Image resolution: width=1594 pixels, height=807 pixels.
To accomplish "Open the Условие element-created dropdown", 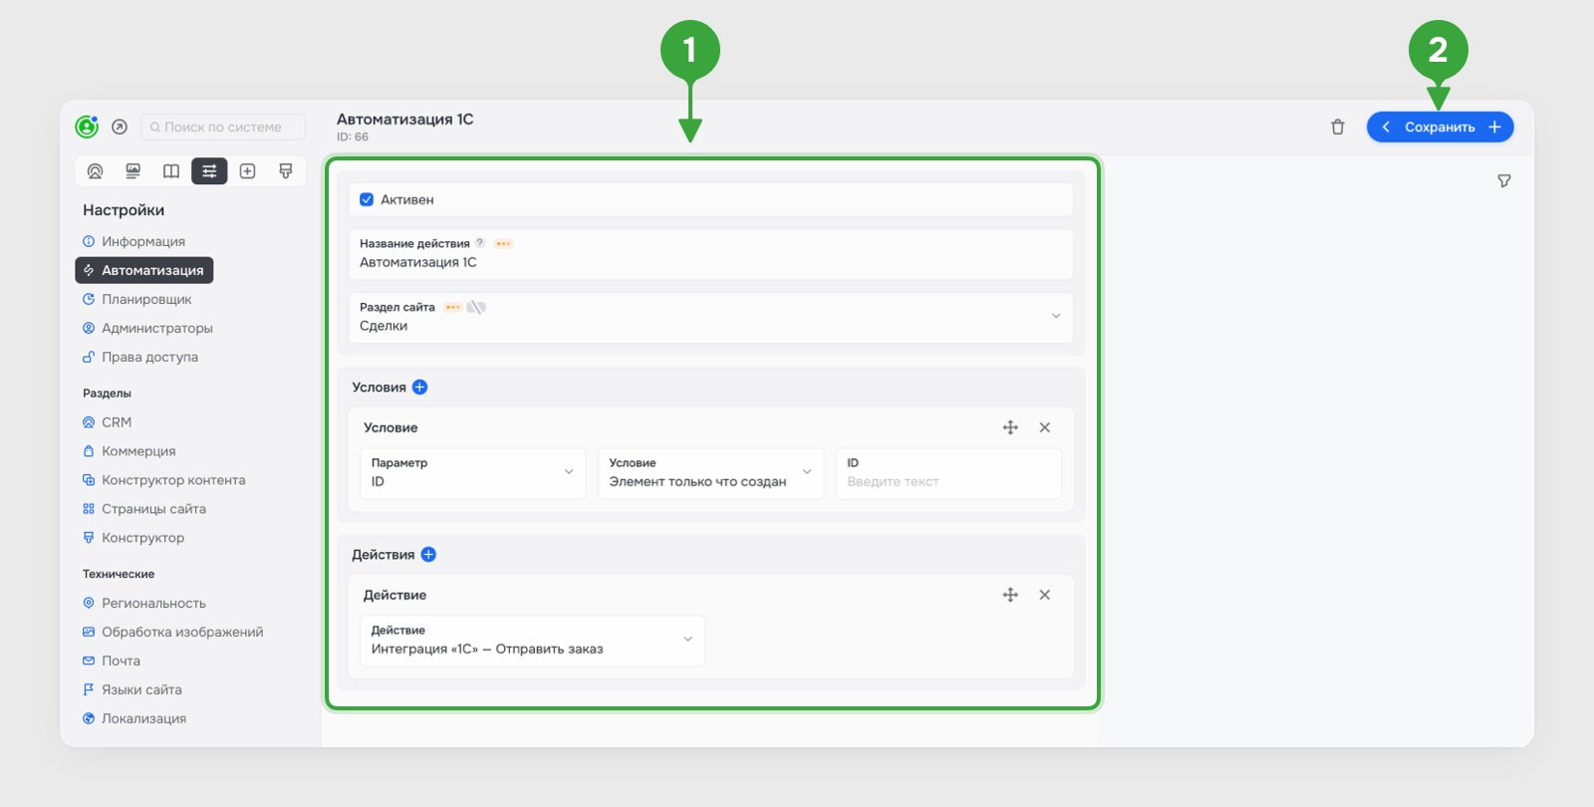I will click(x=710, y=473).
